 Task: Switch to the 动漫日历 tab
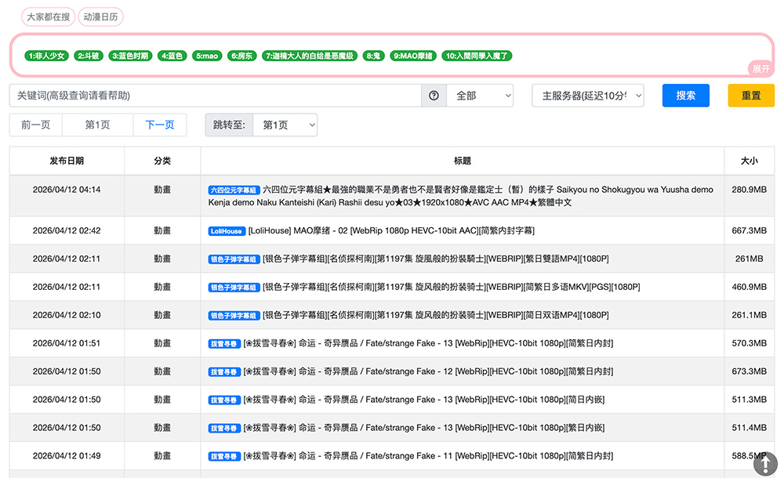(x=100, y=16)
